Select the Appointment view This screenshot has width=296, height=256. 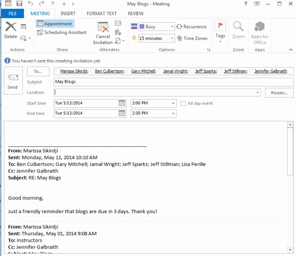pyautogui.click(x=54, y=24)
